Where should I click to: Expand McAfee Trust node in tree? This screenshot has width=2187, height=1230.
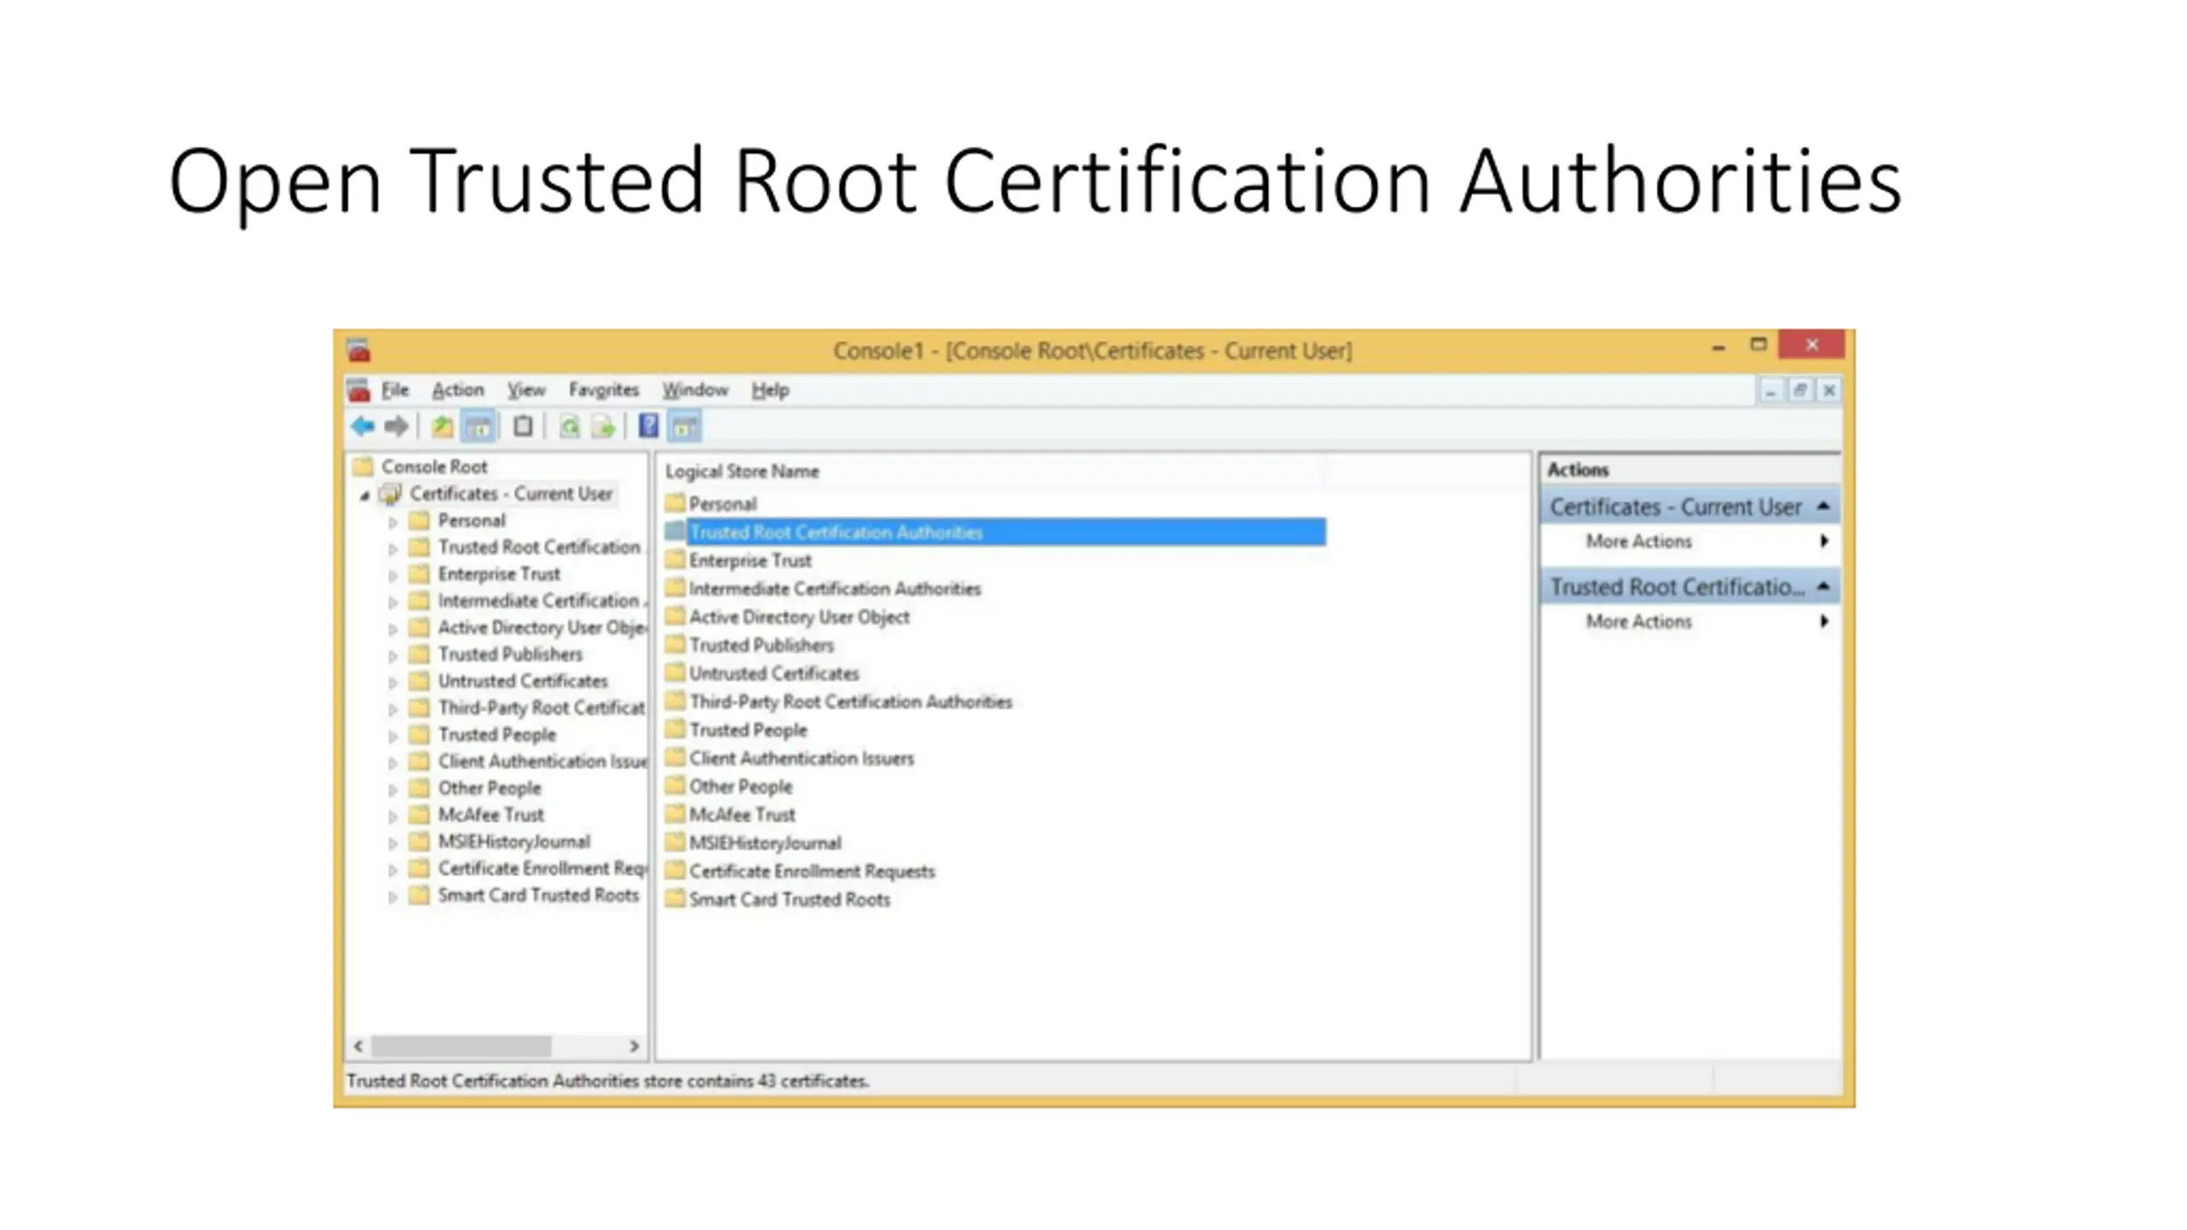pyautogui.click(x=393, y=816)
